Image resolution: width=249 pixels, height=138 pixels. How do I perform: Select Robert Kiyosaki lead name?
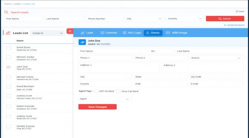pos(26,106)
